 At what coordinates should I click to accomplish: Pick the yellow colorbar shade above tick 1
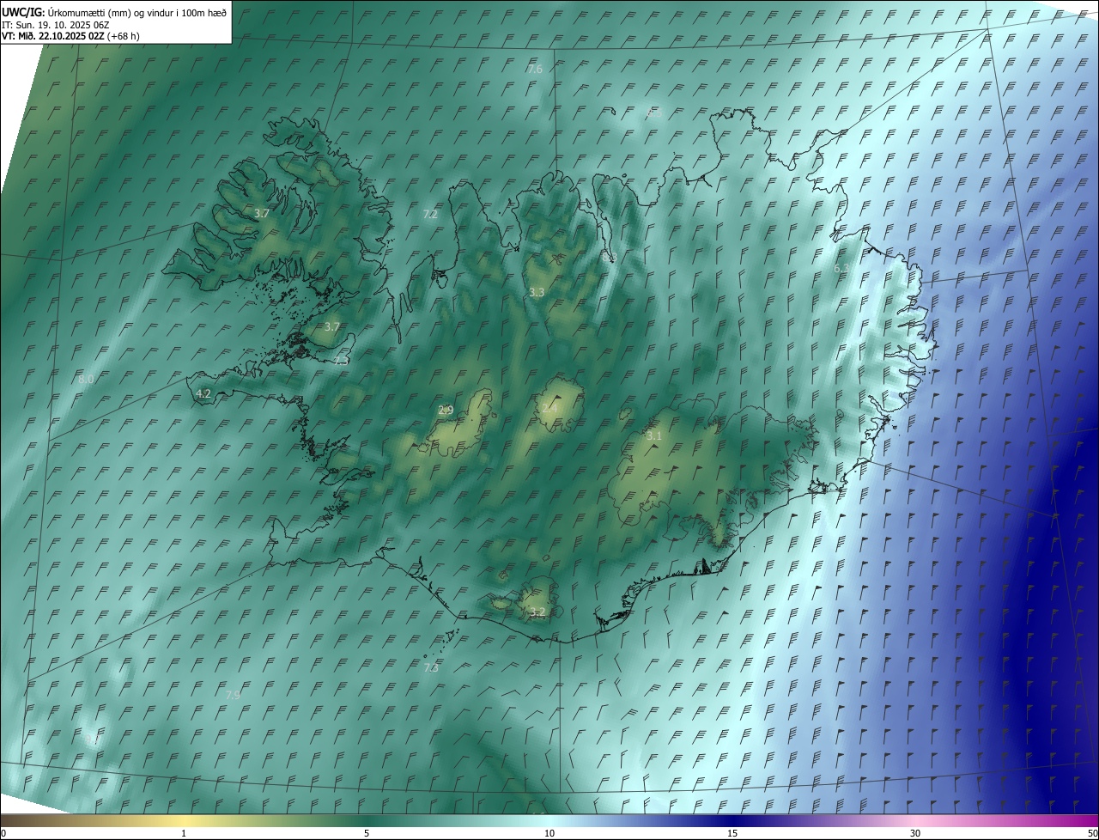pyautogui.click(x=184, y=821)
